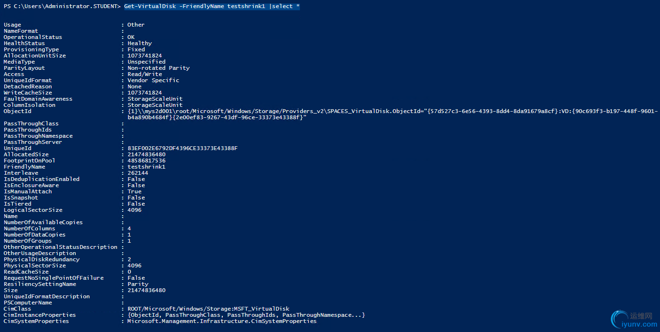Click the PhysicalDiskRedundancy value 2

[129, 259]
